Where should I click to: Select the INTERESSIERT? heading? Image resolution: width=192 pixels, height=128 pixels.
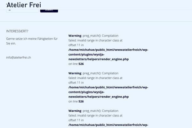[x=17, y=31]
